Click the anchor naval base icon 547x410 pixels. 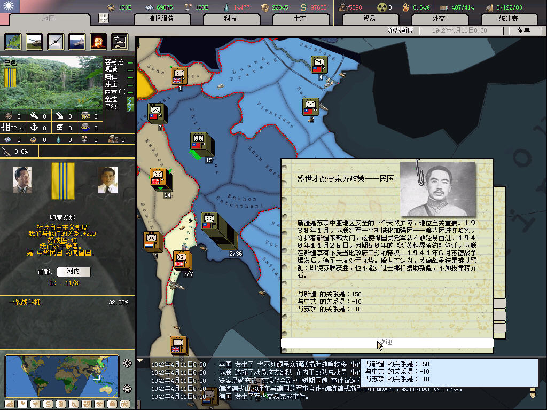34,127
